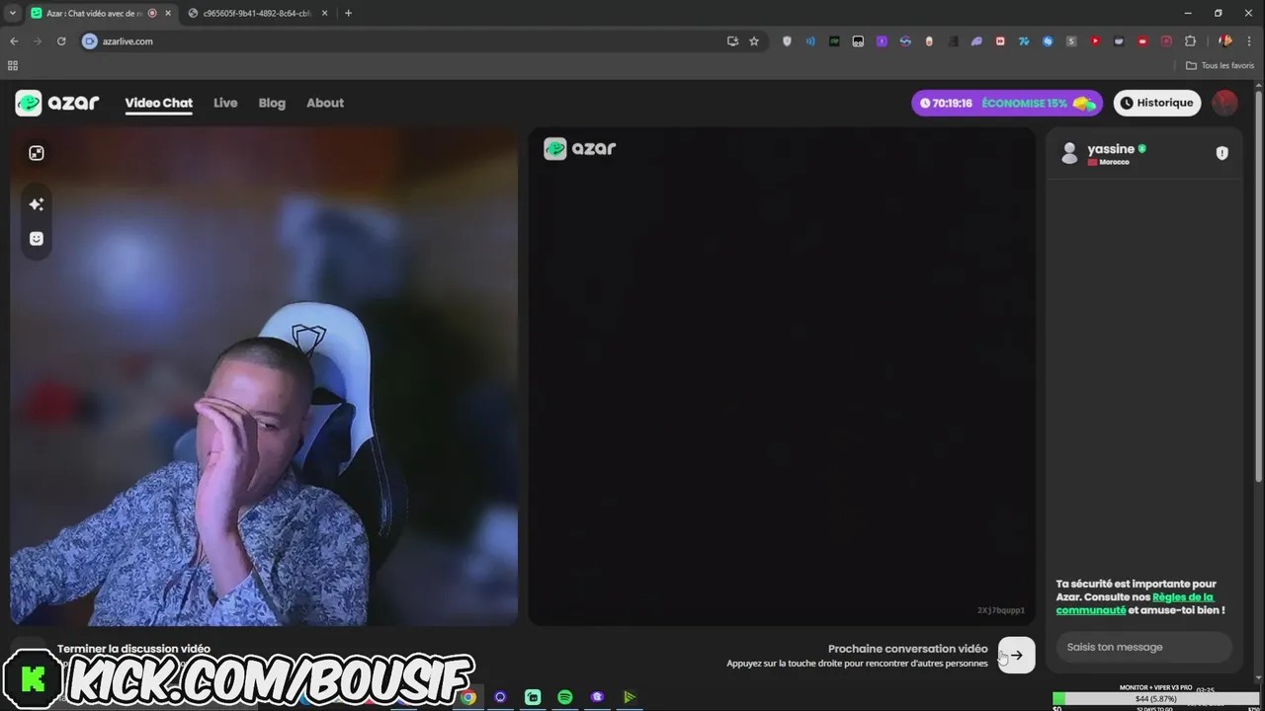Open the Chrome extensions puzzle icon
The height and width of the screenshot is (711, 1265).
point(1190,41)
